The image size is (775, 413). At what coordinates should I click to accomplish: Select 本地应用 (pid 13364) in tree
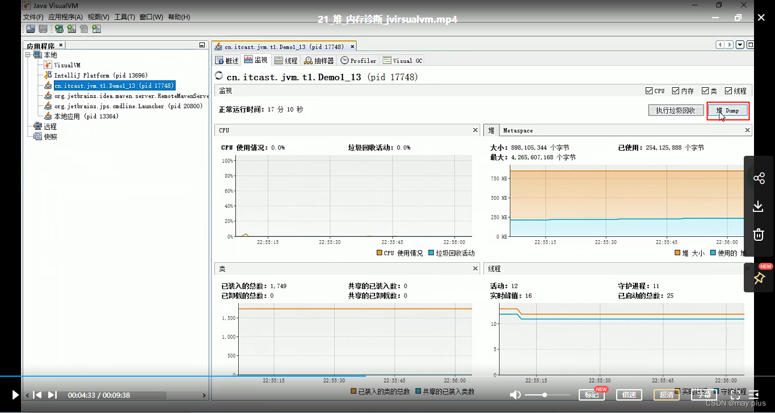pyautogui.click(x=86, y=116)
